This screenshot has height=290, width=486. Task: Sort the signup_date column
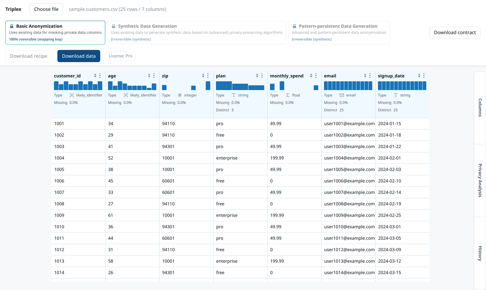(419, 76)
